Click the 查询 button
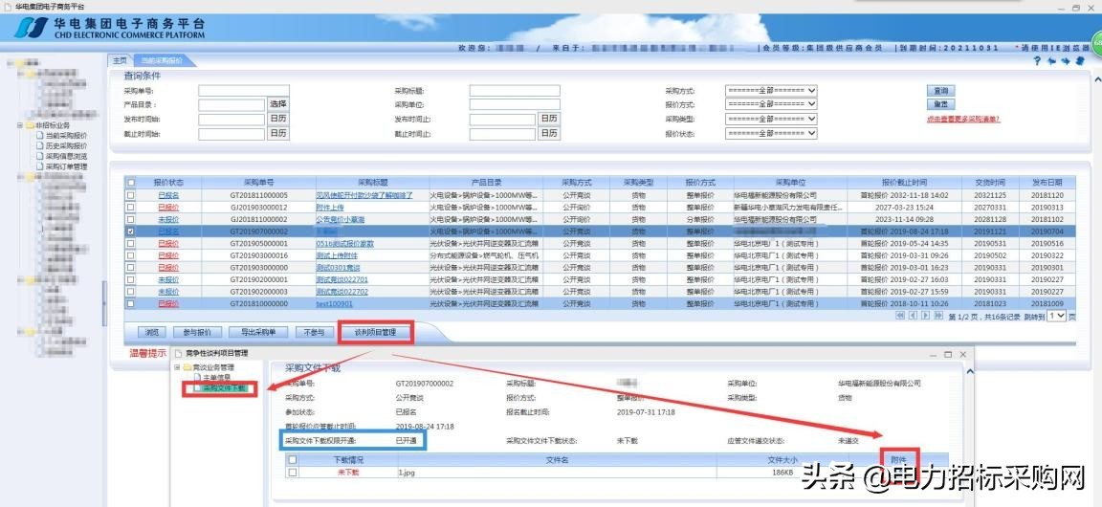The image size is (1102, 507). 940,91
